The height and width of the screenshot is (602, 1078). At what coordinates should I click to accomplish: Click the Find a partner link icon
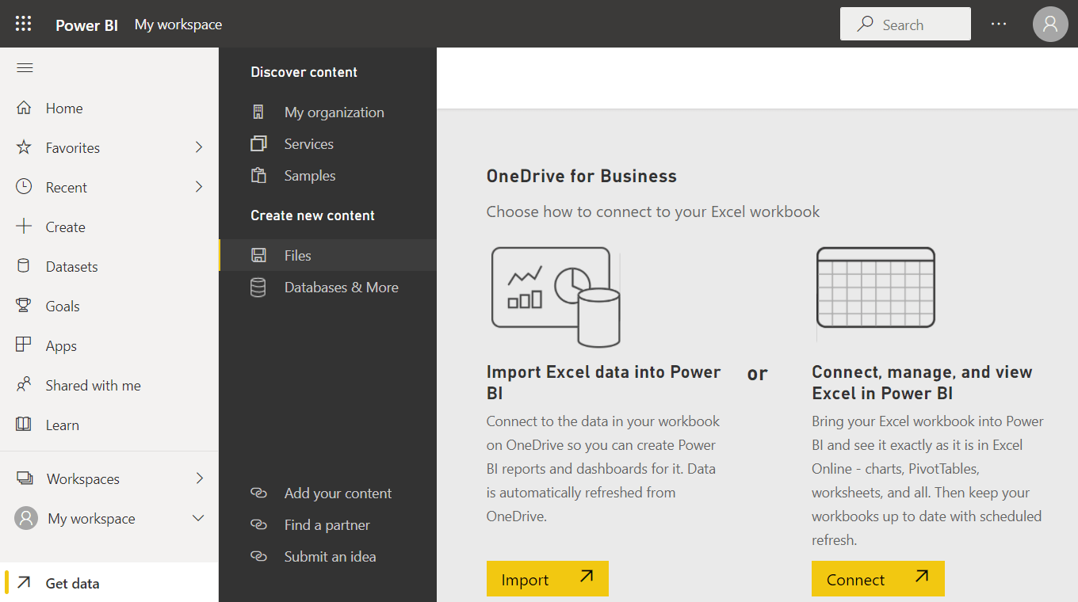pos(258,524)
